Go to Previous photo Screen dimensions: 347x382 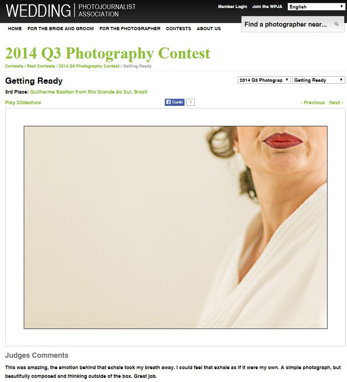[x=313, y=103]
